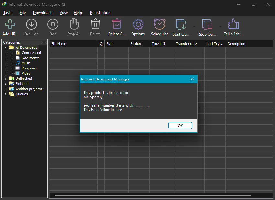Select Grabber projects in tree
The image size is (275, 200).
click(29, 89)
